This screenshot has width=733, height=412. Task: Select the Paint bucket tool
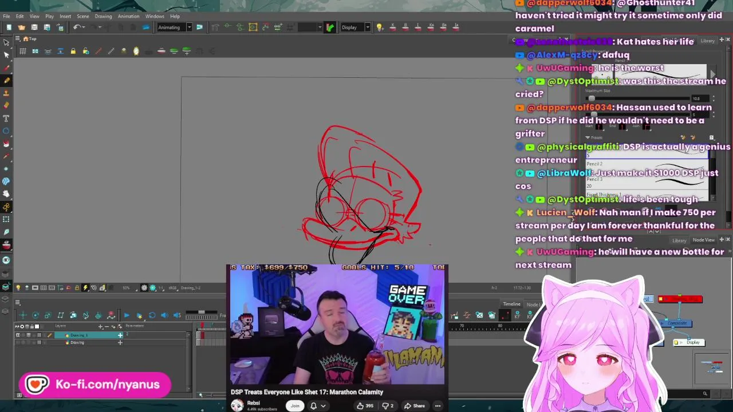[6, 143]
